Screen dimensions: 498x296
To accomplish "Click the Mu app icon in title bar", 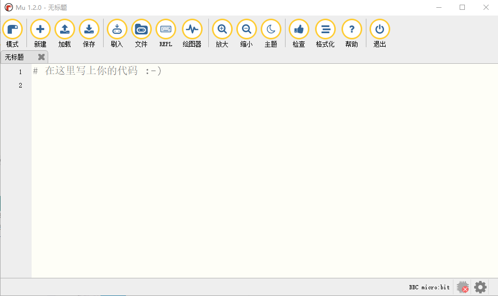I will pyautogui.click(x=9, y=7).
